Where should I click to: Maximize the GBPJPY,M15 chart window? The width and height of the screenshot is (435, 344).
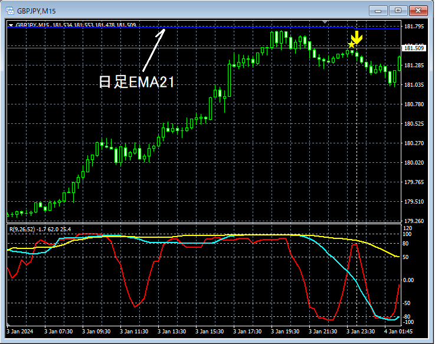398,11
